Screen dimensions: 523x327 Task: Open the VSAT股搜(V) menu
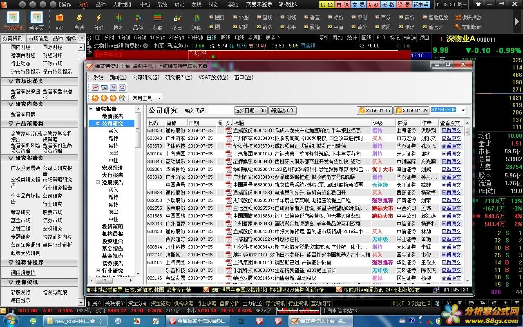click(x=213, y=77)
